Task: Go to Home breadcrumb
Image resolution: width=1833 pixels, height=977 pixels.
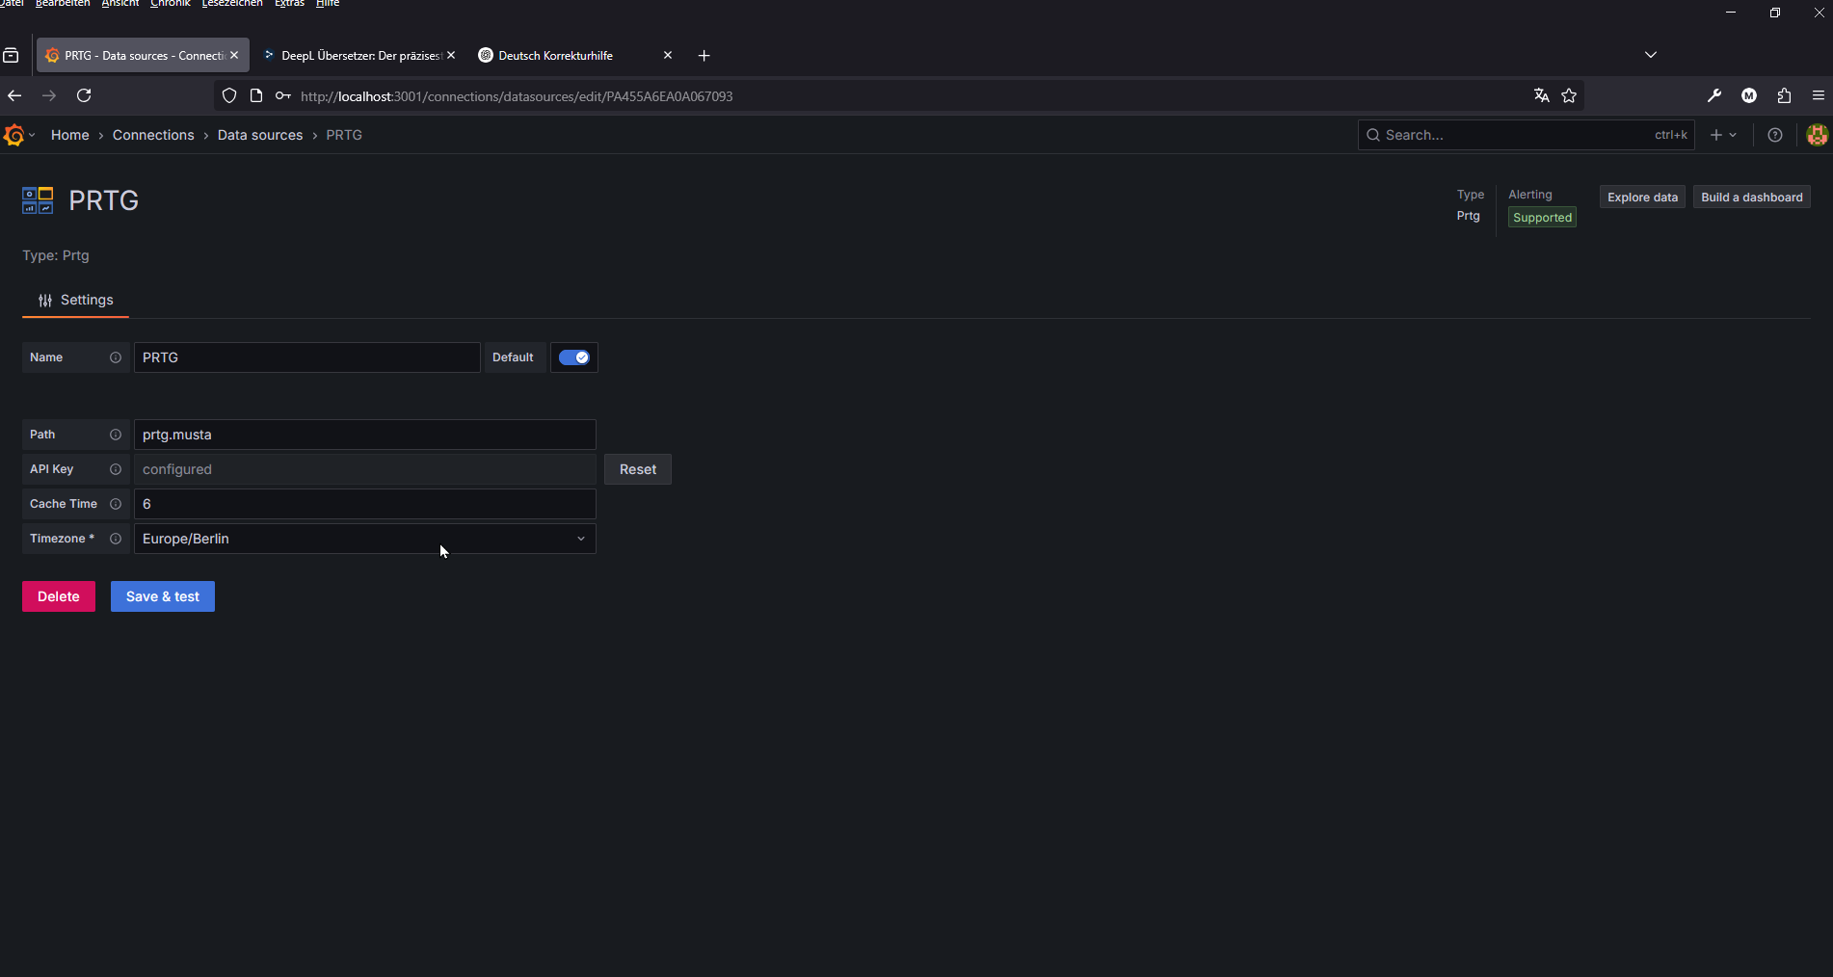Action: (x=70, y=135)
